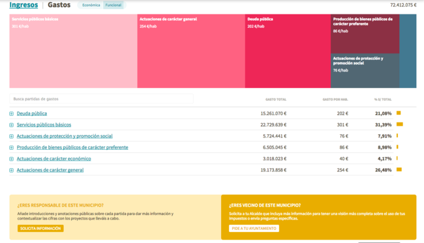Click the Producción de bienes públicos treemap block

pos(365,34)
